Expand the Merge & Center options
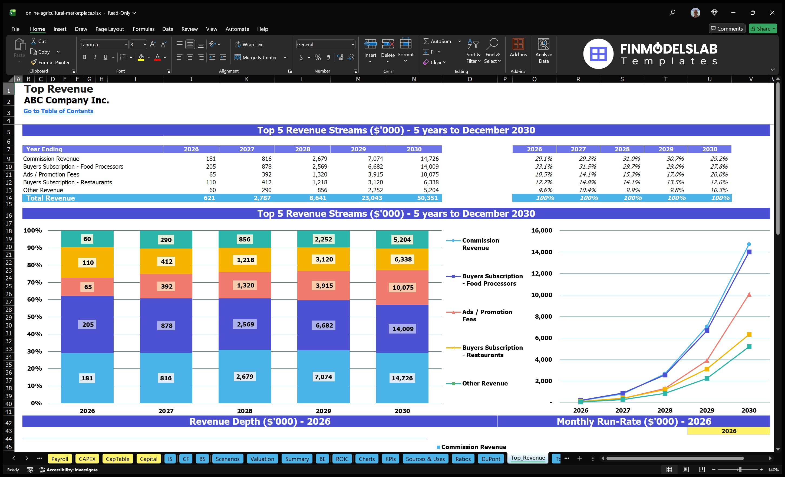 click(285, 58)
